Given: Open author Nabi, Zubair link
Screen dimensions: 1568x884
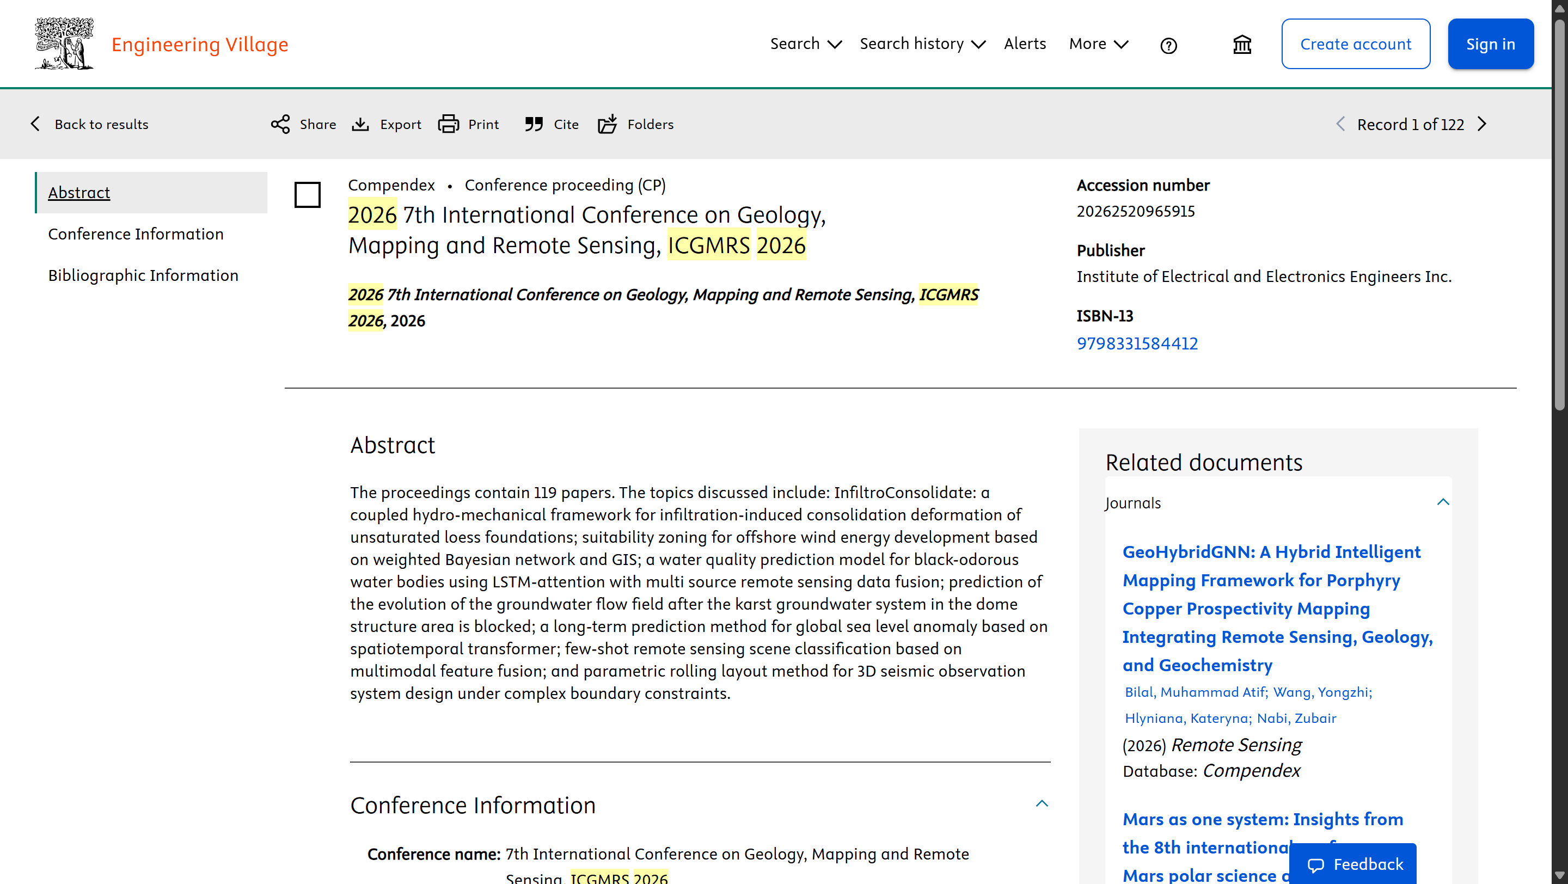Looking at the screenshot, I should click(1296, 718).
